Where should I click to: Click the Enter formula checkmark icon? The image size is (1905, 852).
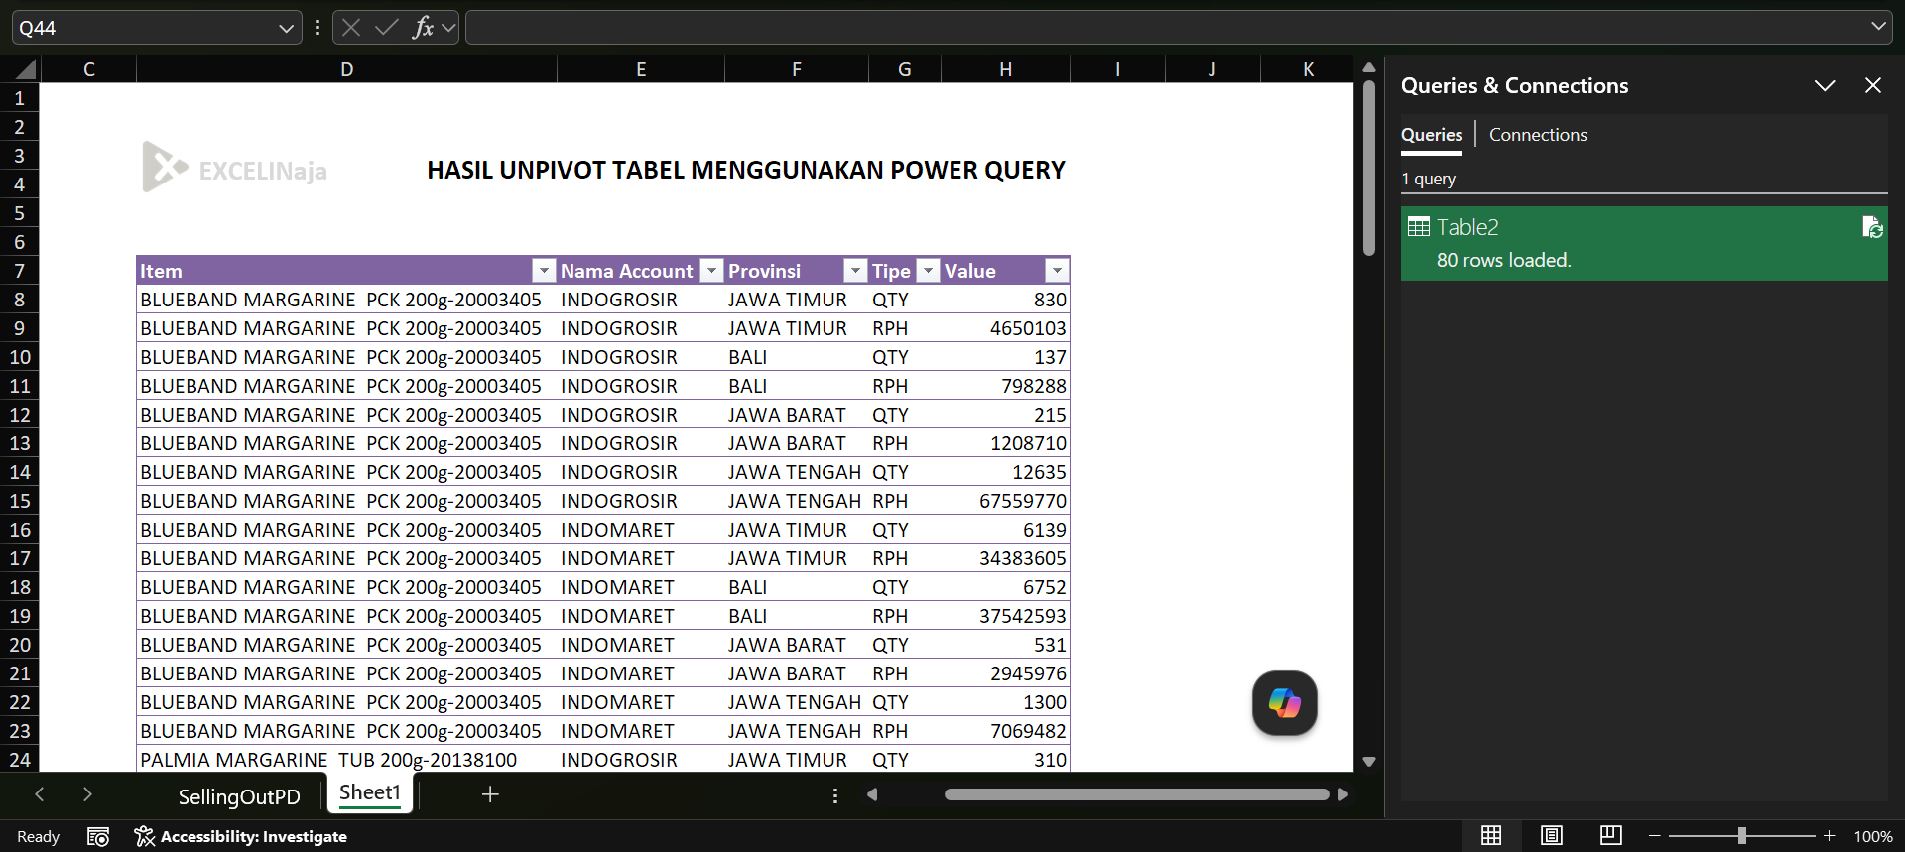tap(386, 28)
